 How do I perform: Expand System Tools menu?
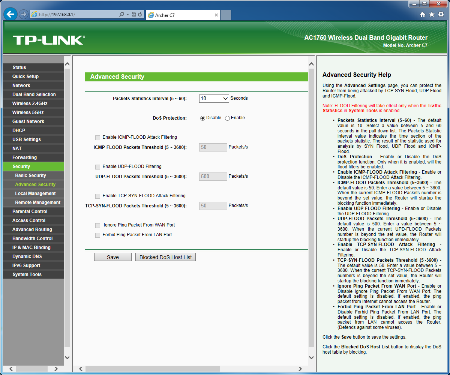click(x=33, y=274)
